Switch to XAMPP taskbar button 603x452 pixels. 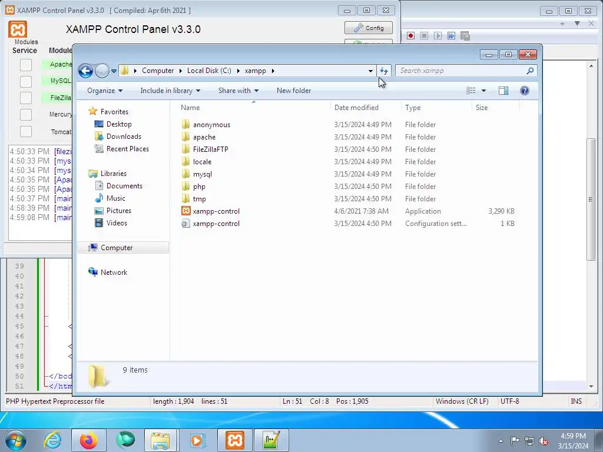pos(235,440)
